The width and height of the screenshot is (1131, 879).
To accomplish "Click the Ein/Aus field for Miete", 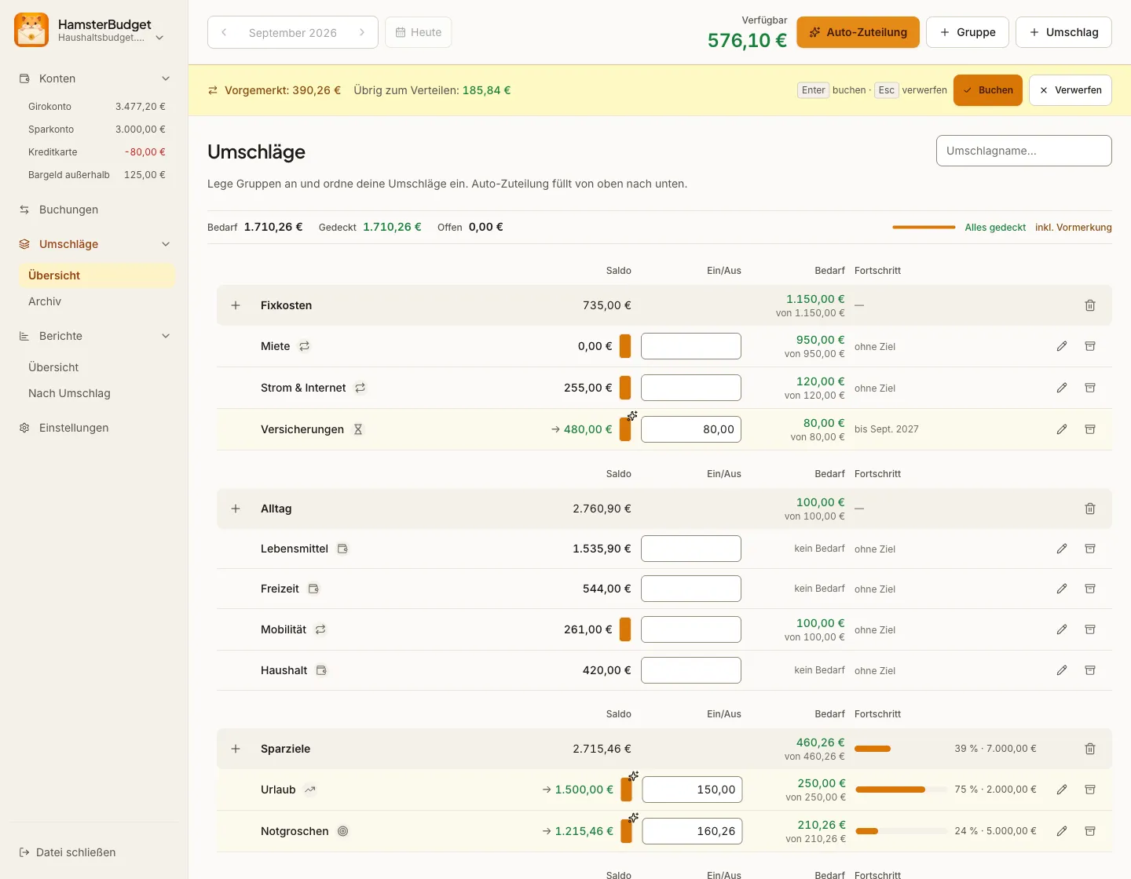I will [x=691, y=346].
